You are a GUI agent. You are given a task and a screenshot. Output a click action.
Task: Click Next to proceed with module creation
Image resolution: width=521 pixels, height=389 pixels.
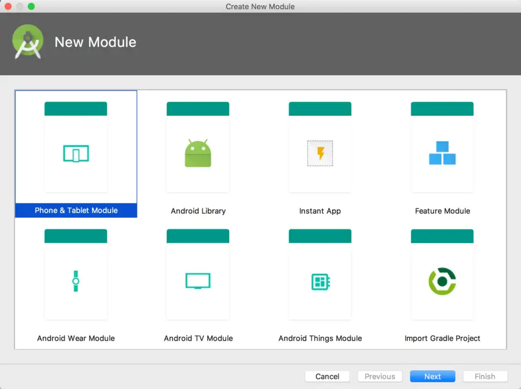click(x=432, y=376)
